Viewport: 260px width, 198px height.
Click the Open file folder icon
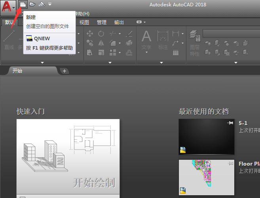[x=32, y=4]
